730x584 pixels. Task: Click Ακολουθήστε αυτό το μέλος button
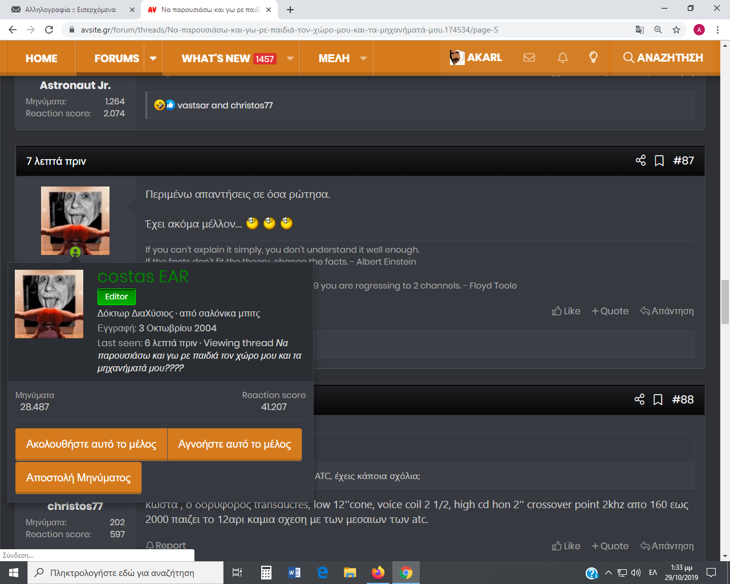pos(91,444)
